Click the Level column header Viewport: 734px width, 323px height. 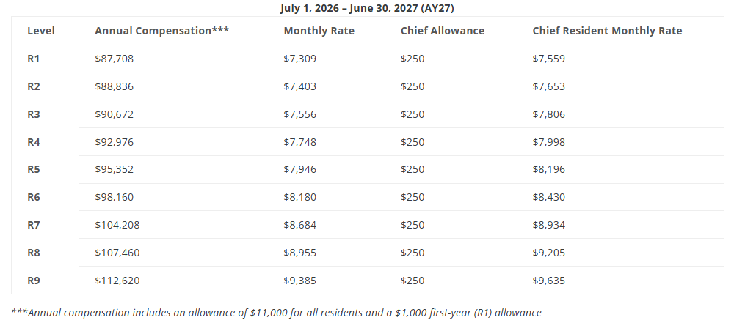point(41,31)
